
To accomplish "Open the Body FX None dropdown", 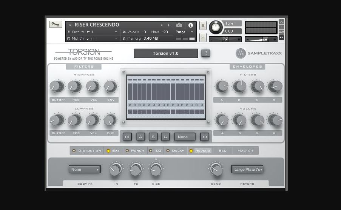I will click(85, 169).
